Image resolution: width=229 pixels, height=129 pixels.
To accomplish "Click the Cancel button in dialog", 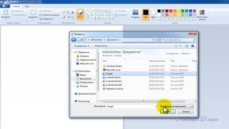I will pyautogui.click(x=186, y=112).
